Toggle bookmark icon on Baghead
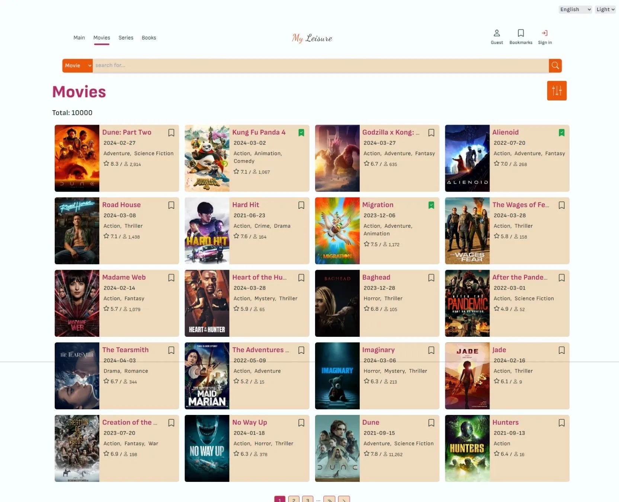This screenshot has height=502, width=619. (431, 278)
